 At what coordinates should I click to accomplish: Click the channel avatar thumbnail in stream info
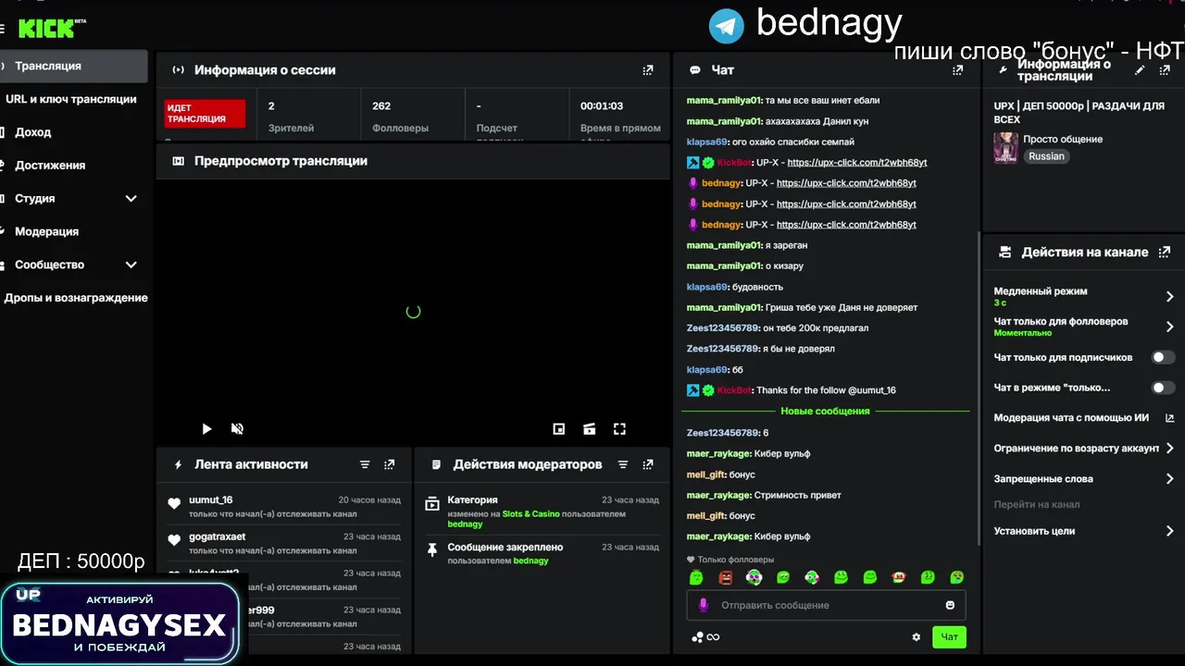point(1005,147)
